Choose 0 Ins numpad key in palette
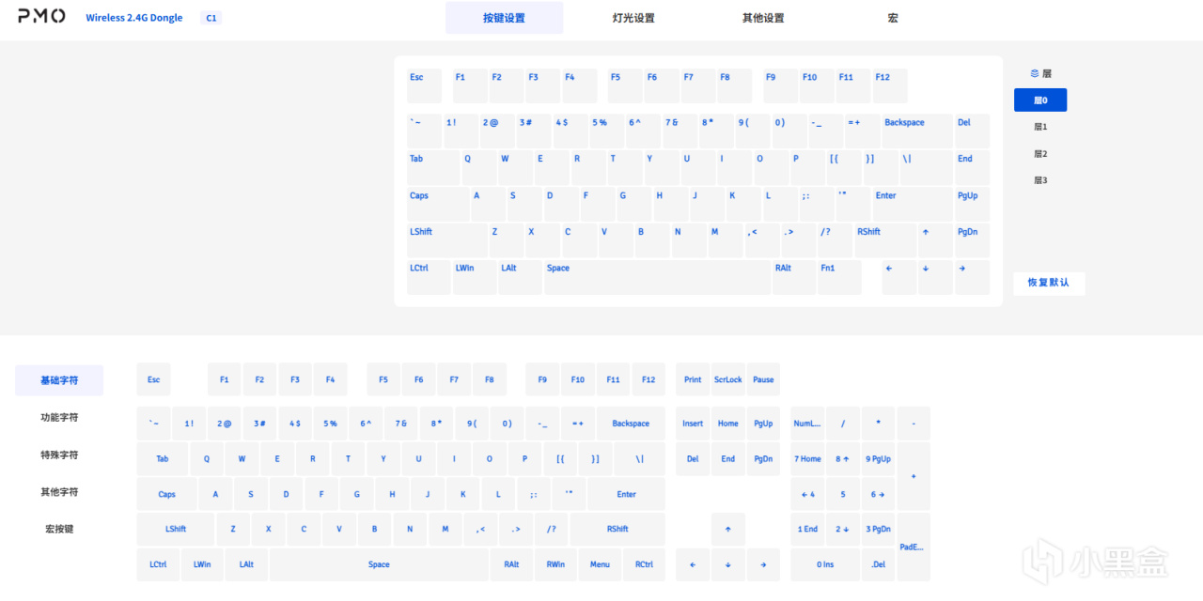This screenshot has width=1203, height=601. point(825,564)
